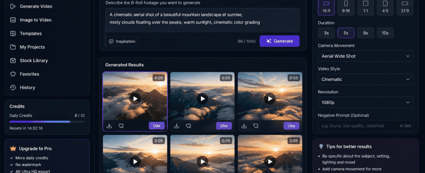Set duration to 3s
The height and width of the screenshot is (173, 425).
[326, 33]
